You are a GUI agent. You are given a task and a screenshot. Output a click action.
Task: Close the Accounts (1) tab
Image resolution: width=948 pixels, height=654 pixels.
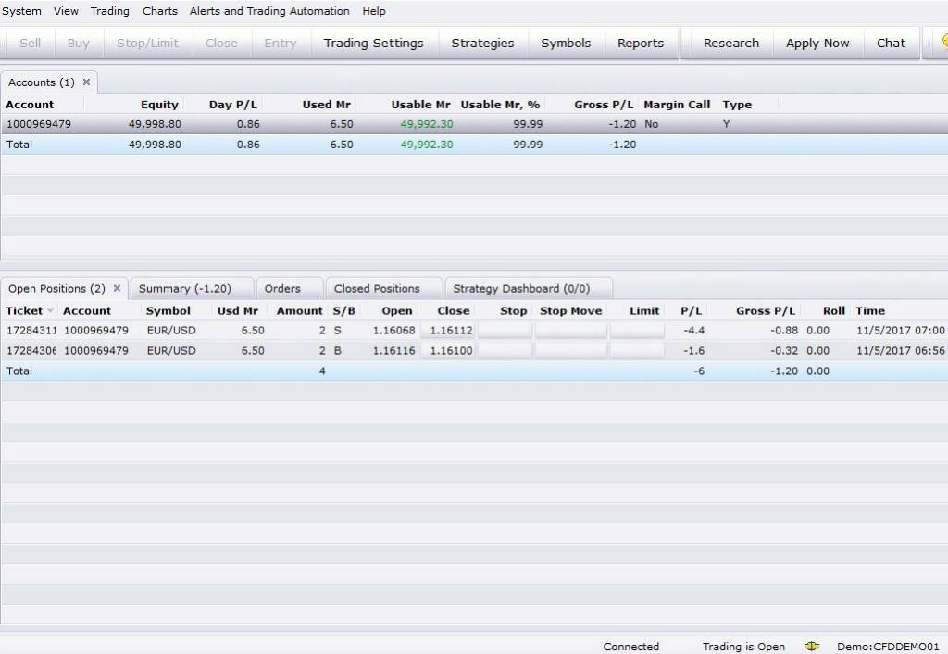click(87, 82)
